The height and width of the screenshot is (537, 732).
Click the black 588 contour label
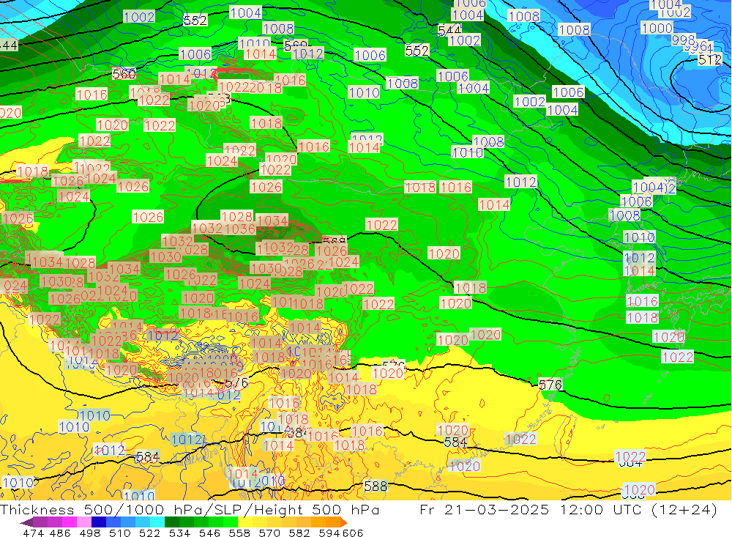click(x=376, y=486)
